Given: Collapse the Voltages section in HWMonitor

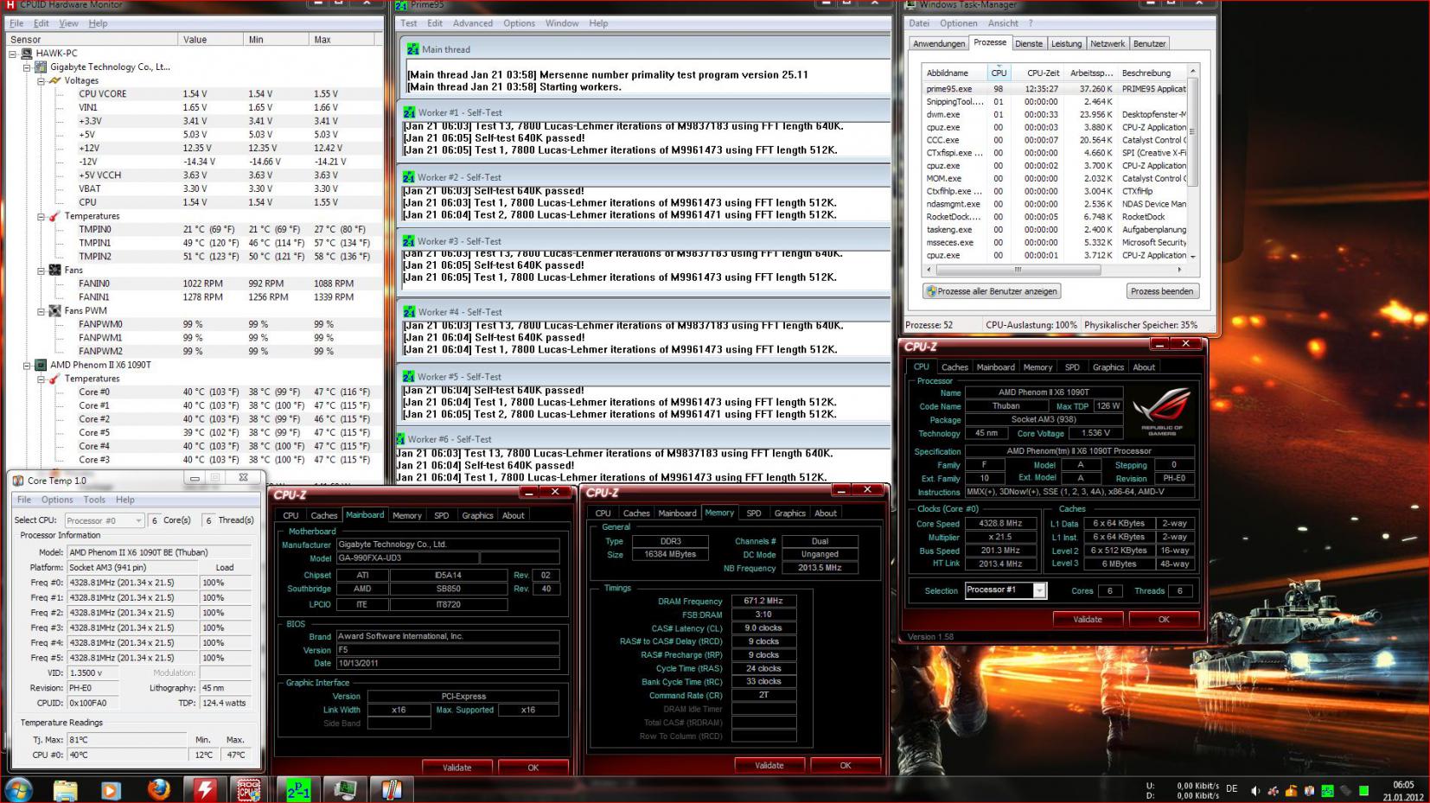Looking at the screenshot, I should (41, 80).
